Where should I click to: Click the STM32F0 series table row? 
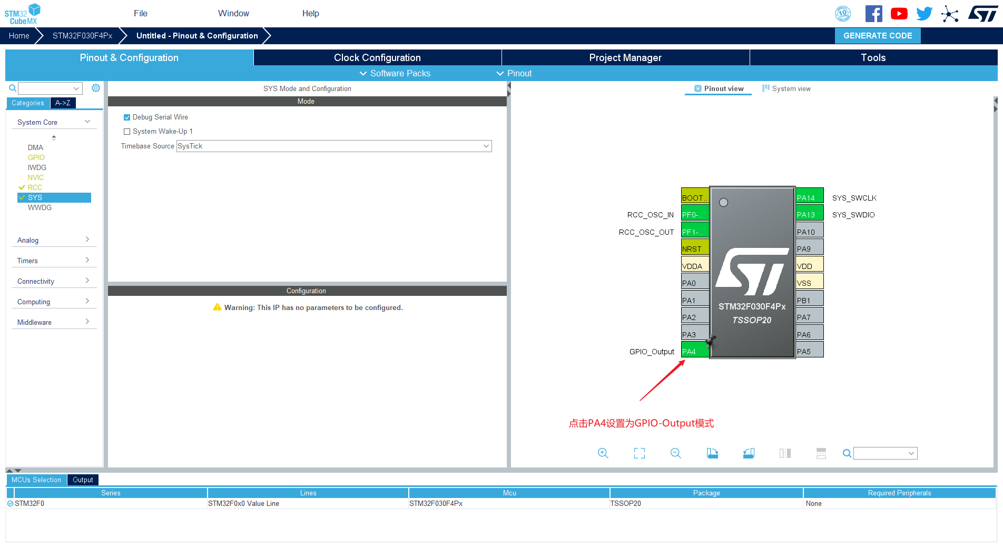[501, 503]
